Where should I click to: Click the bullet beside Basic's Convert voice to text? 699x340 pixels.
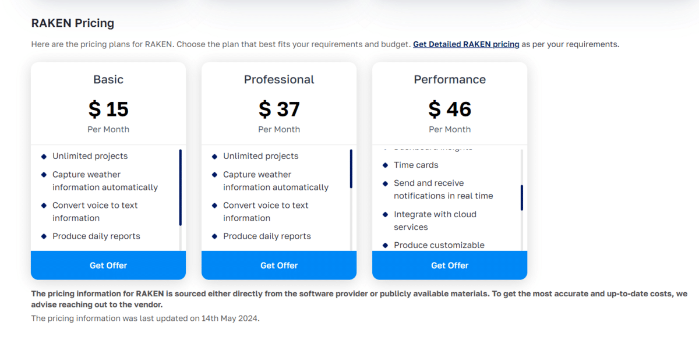click(x=44, y=206)
